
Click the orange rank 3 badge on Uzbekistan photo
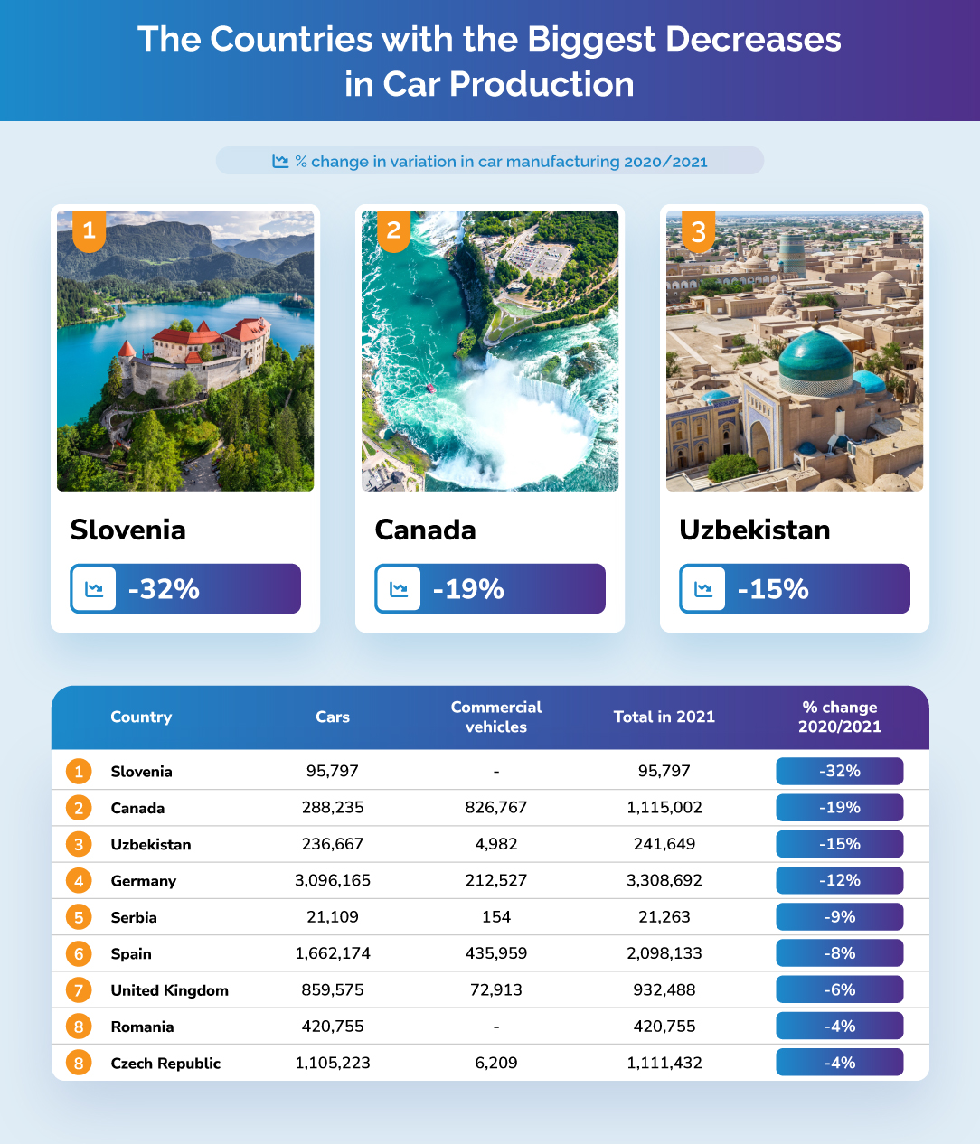698,231
